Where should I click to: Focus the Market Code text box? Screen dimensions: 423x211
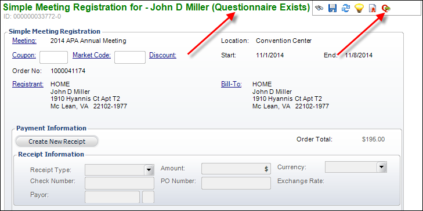pyautogui.click(x=130, y=57)
